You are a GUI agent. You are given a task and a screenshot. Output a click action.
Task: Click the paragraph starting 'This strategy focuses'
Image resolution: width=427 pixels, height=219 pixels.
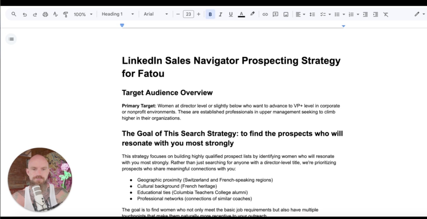tap(229, 163)
